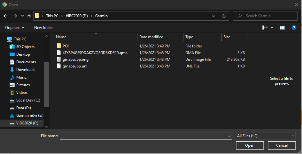This screenshot has width=302, height=154.
Task: Toggle the preview pane
Action: pos(283,28)
